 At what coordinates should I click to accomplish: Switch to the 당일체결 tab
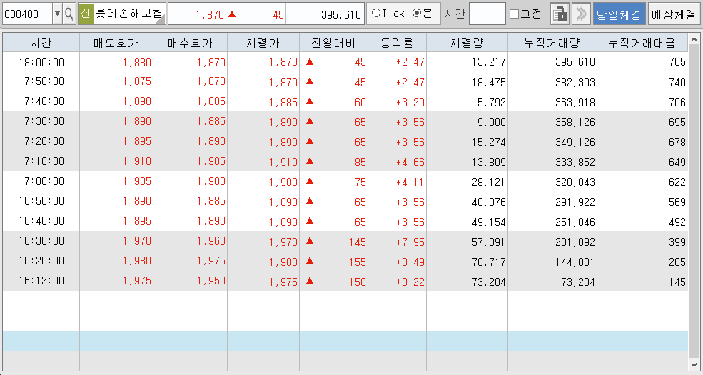click(x=618, y=14)
